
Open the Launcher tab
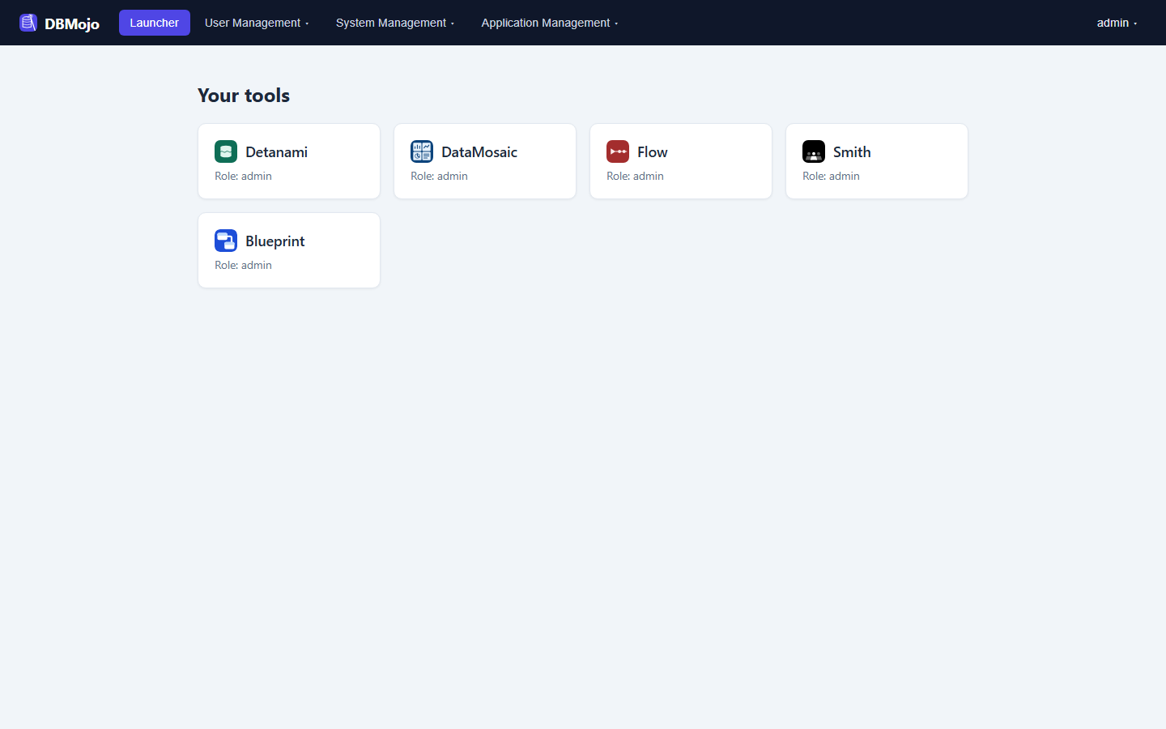(x=155, y=23)
